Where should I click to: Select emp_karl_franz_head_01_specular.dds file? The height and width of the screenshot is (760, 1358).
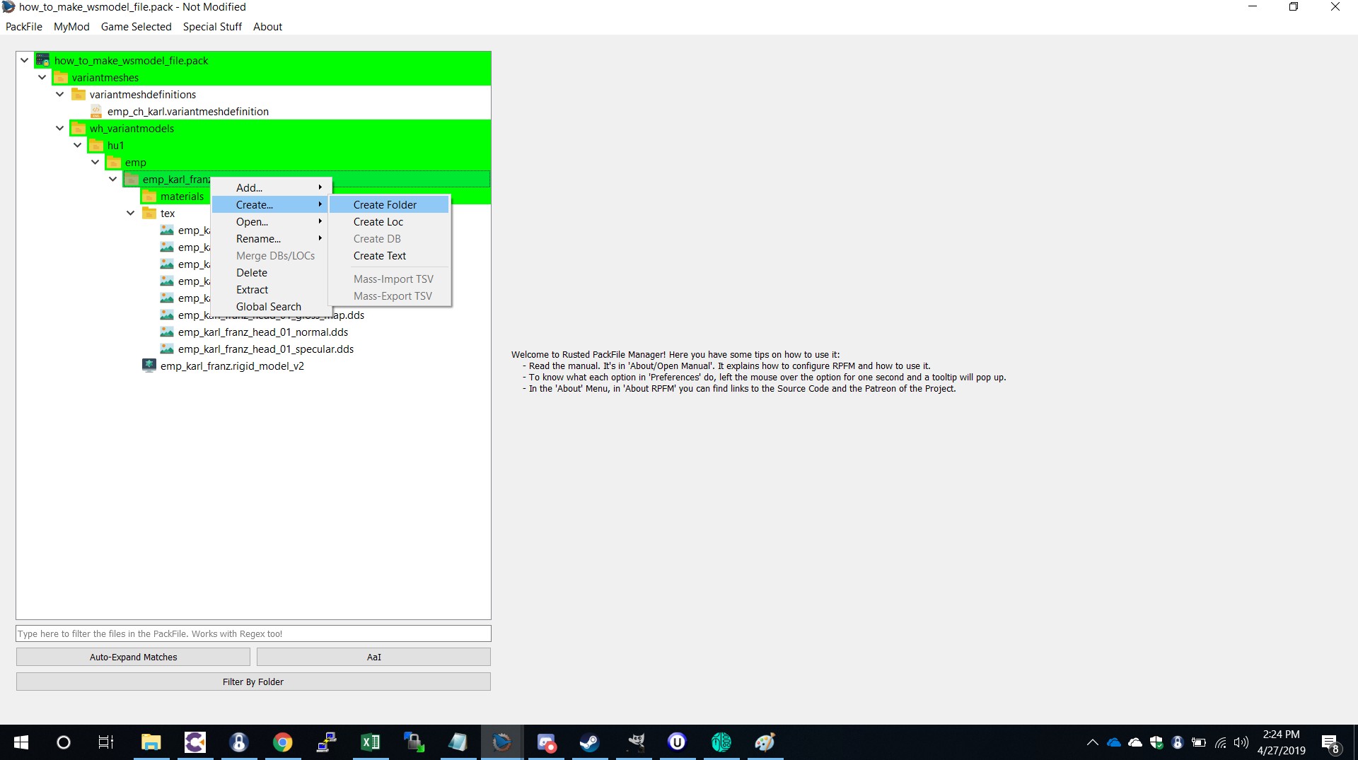tap(266, 349)
